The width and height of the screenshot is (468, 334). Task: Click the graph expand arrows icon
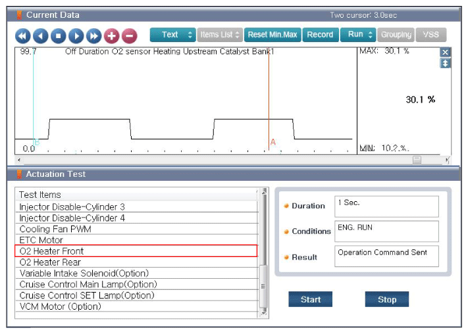pyautogui.click(x=446, y=63)
